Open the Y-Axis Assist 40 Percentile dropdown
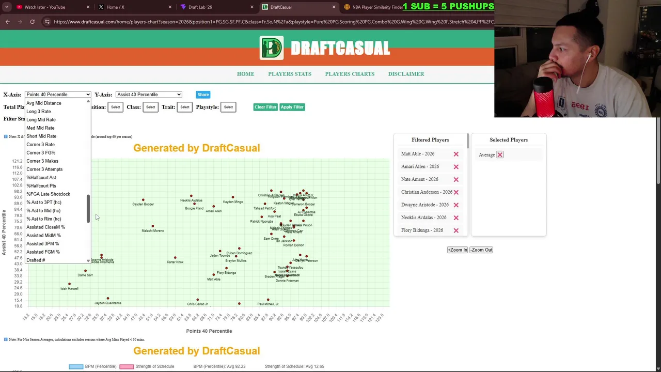661x372 pixels. pyautogui.click(x=149, y=95)
